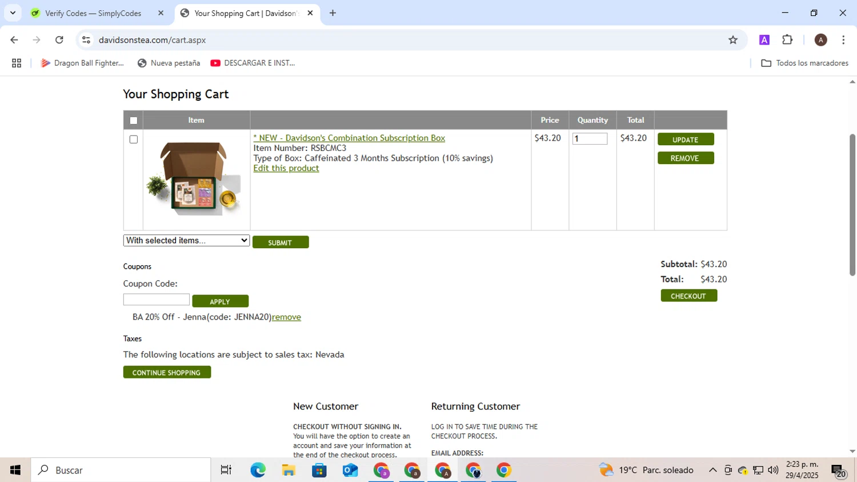View site information icon in address bar

pyautogui.click(x=86, y=40)
